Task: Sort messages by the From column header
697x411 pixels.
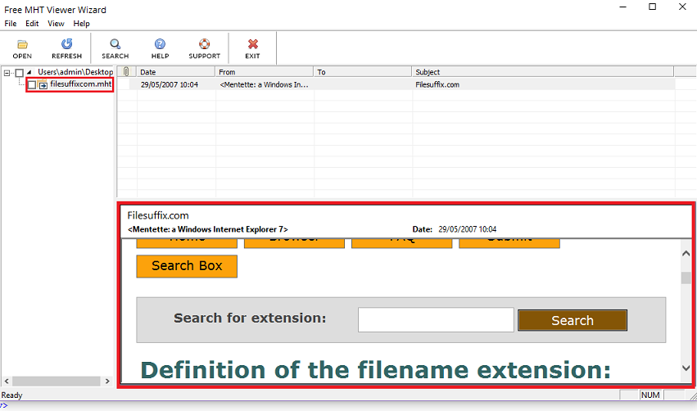Action: pyautogui.click(x=265, y=71)
